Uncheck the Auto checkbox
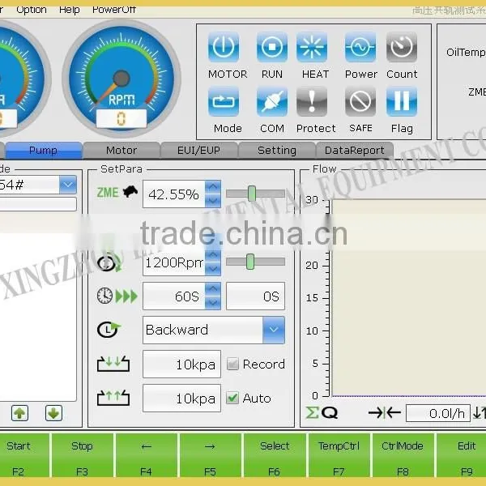The width and height of the screenshot is (486, 486). point(232,398)
